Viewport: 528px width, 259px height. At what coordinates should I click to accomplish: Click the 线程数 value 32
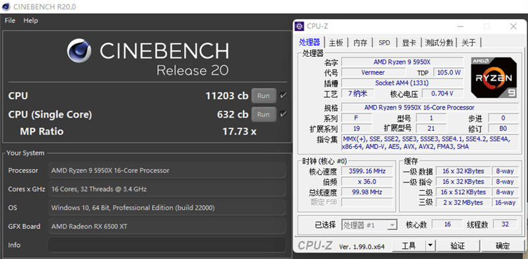click(x=505, y=224)
